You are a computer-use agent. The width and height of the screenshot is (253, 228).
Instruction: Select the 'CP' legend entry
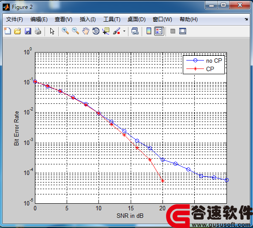200,69
